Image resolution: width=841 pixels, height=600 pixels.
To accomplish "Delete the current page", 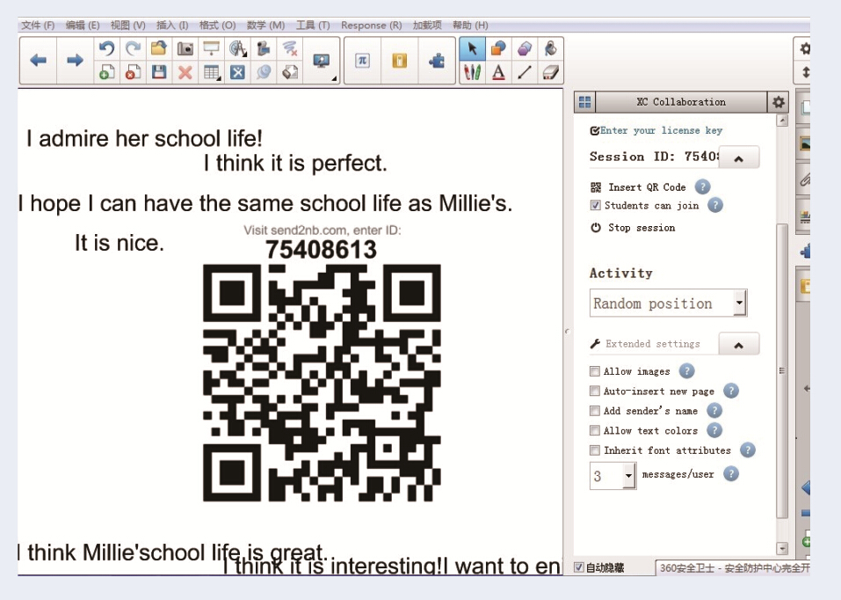I will tap(133, 72).
